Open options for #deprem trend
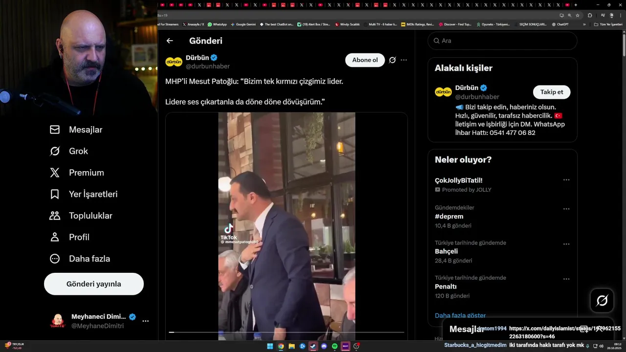Image resolution: width=626 pixels, height=352 pixels. (566, 209)
